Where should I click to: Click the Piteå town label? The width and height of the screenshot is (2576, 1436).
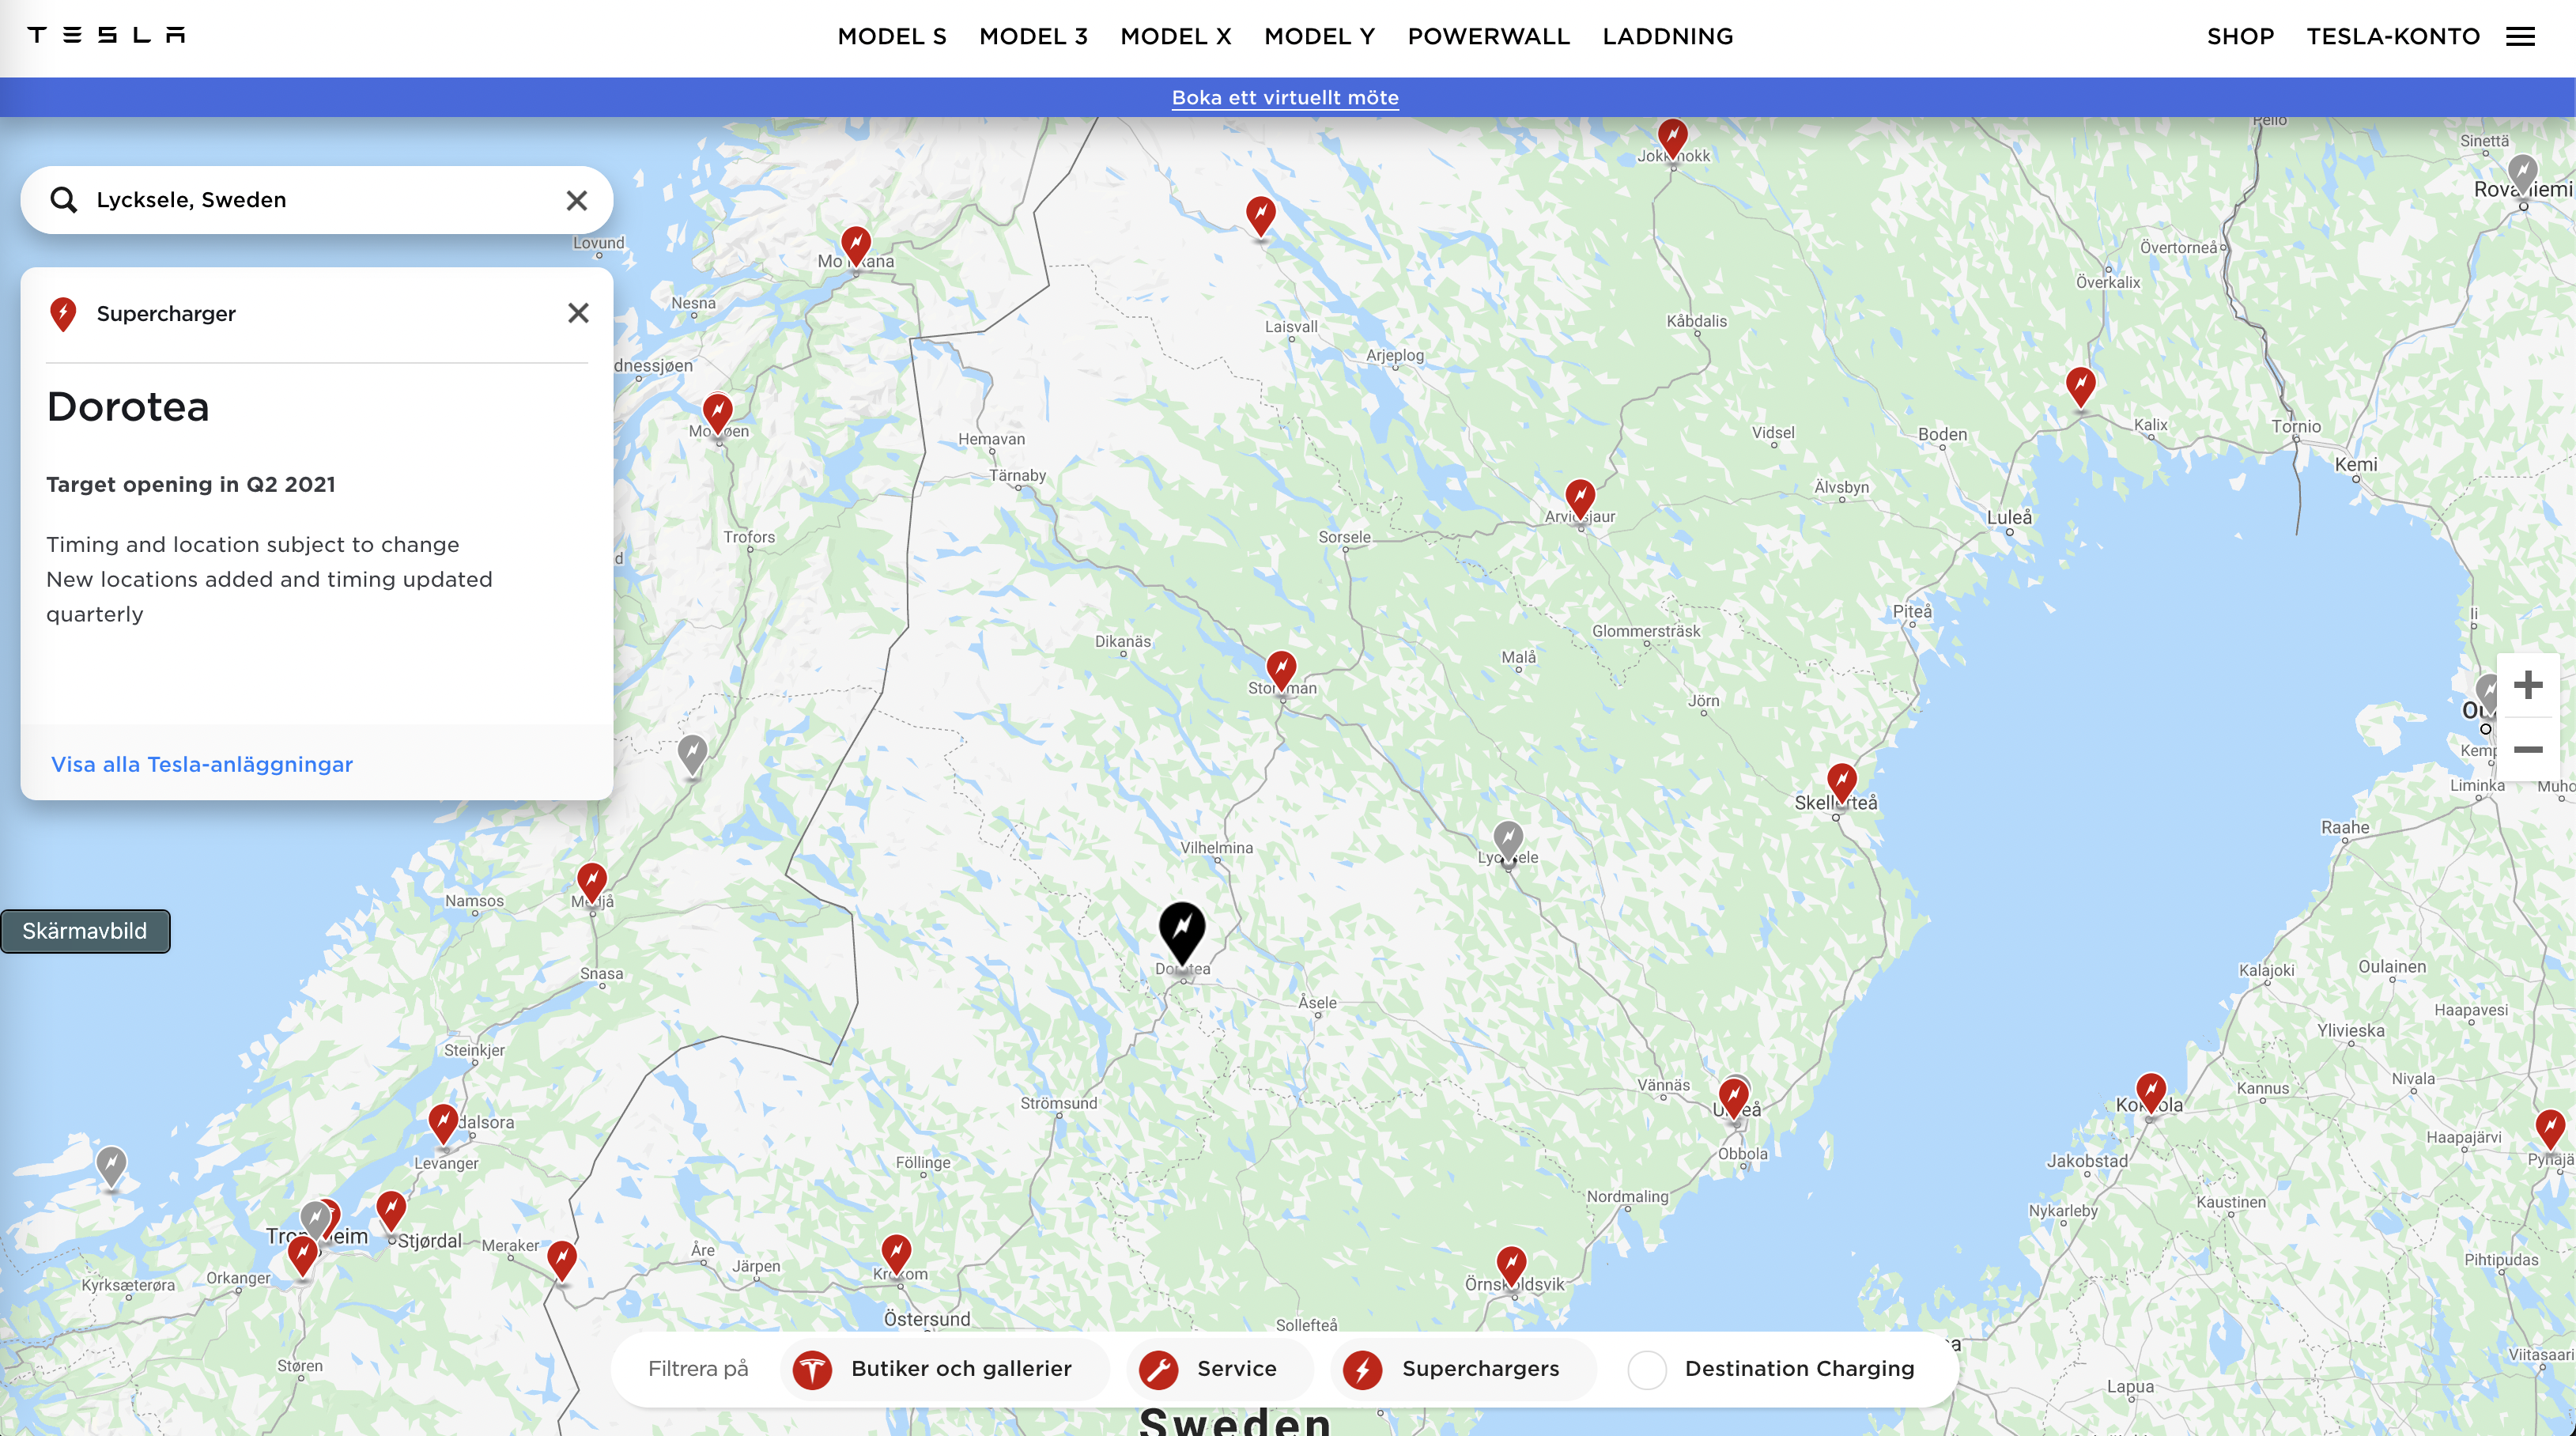point(1912,611)
